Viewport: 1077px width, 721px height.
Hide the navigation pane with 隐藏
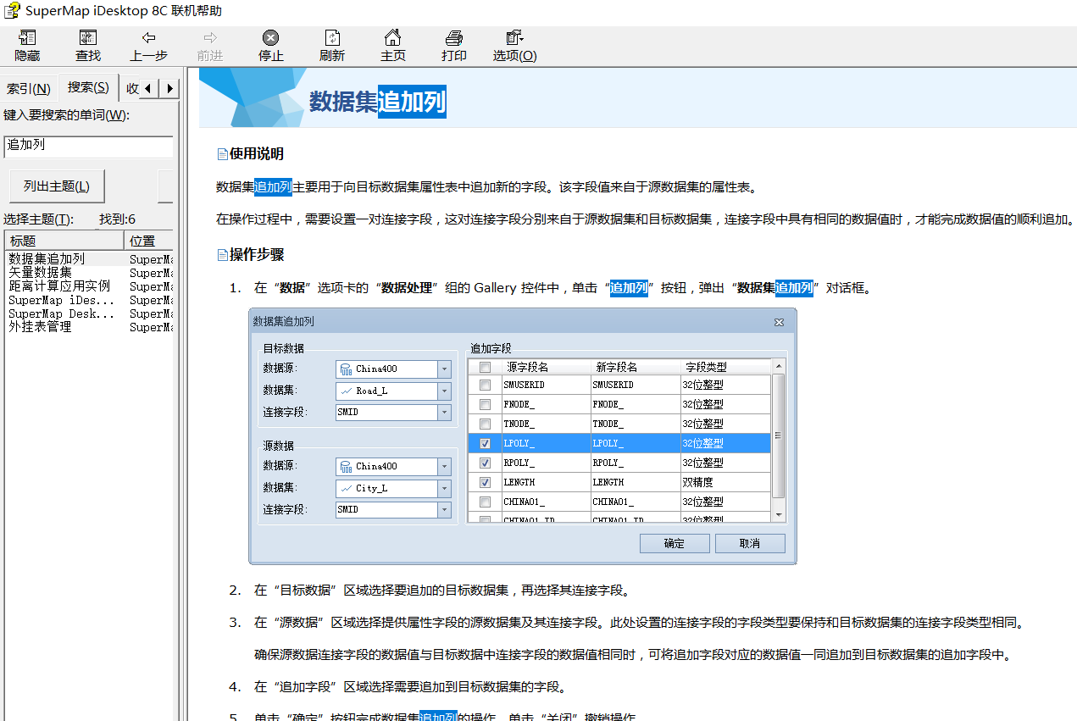pyautogui.click(x=27, y=46)
